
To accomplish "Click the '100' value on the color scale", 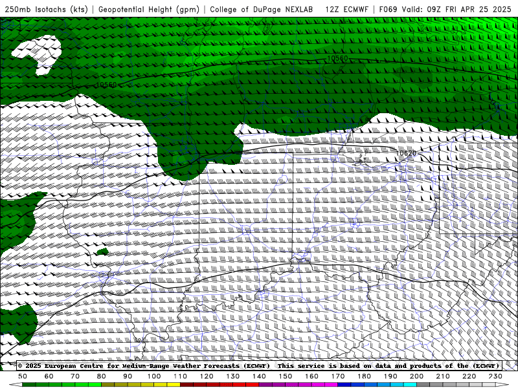I will [x=154, y=376].
